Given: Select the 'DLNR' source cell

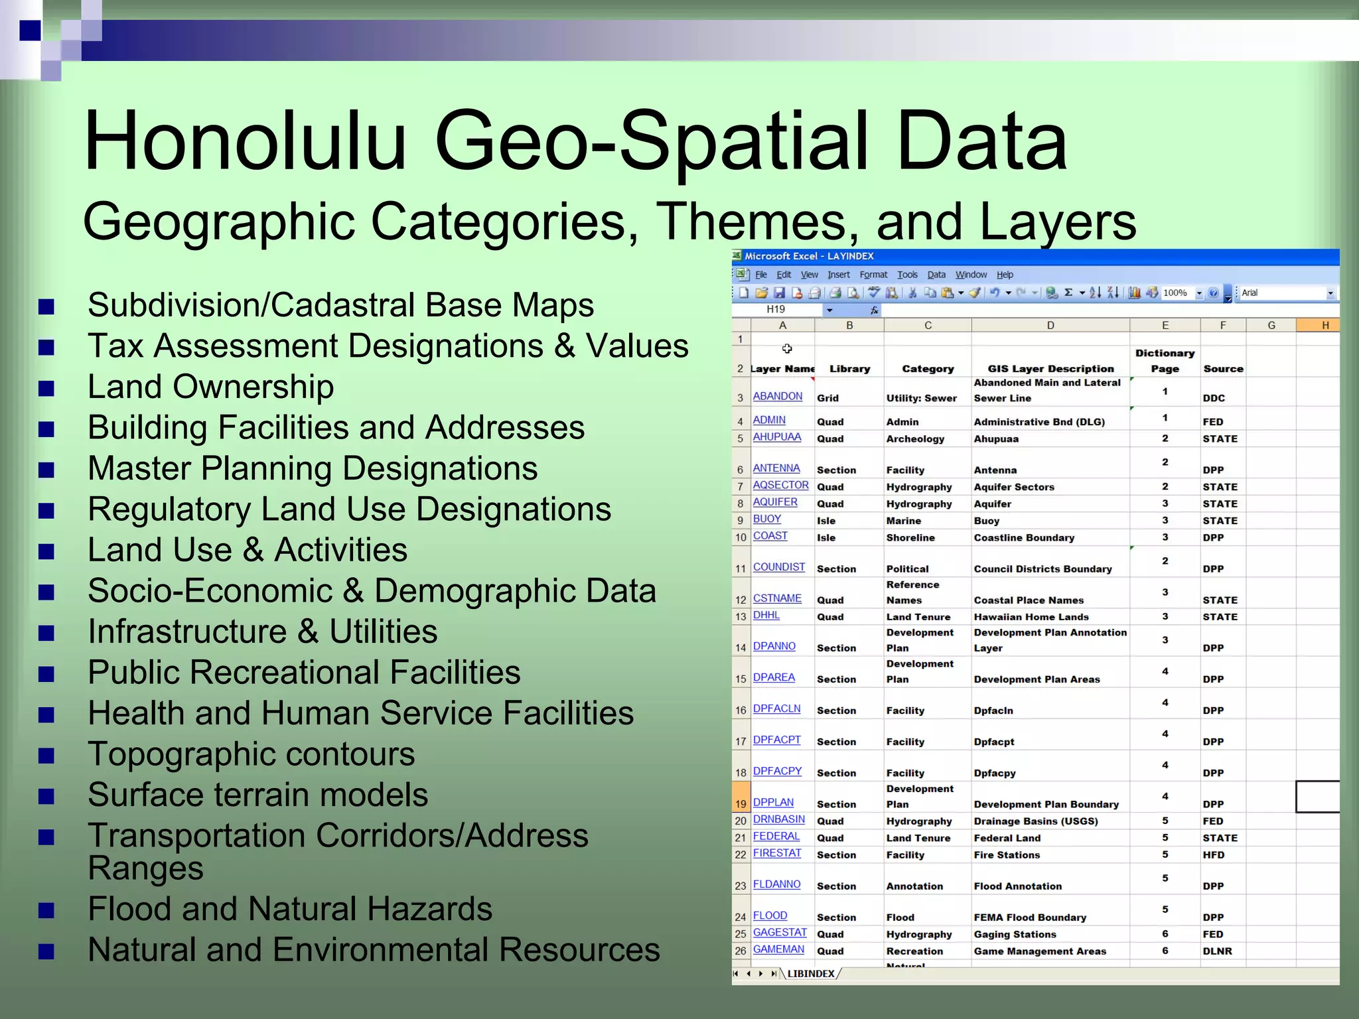Looking at the screenshot, I should [1223, 951].
